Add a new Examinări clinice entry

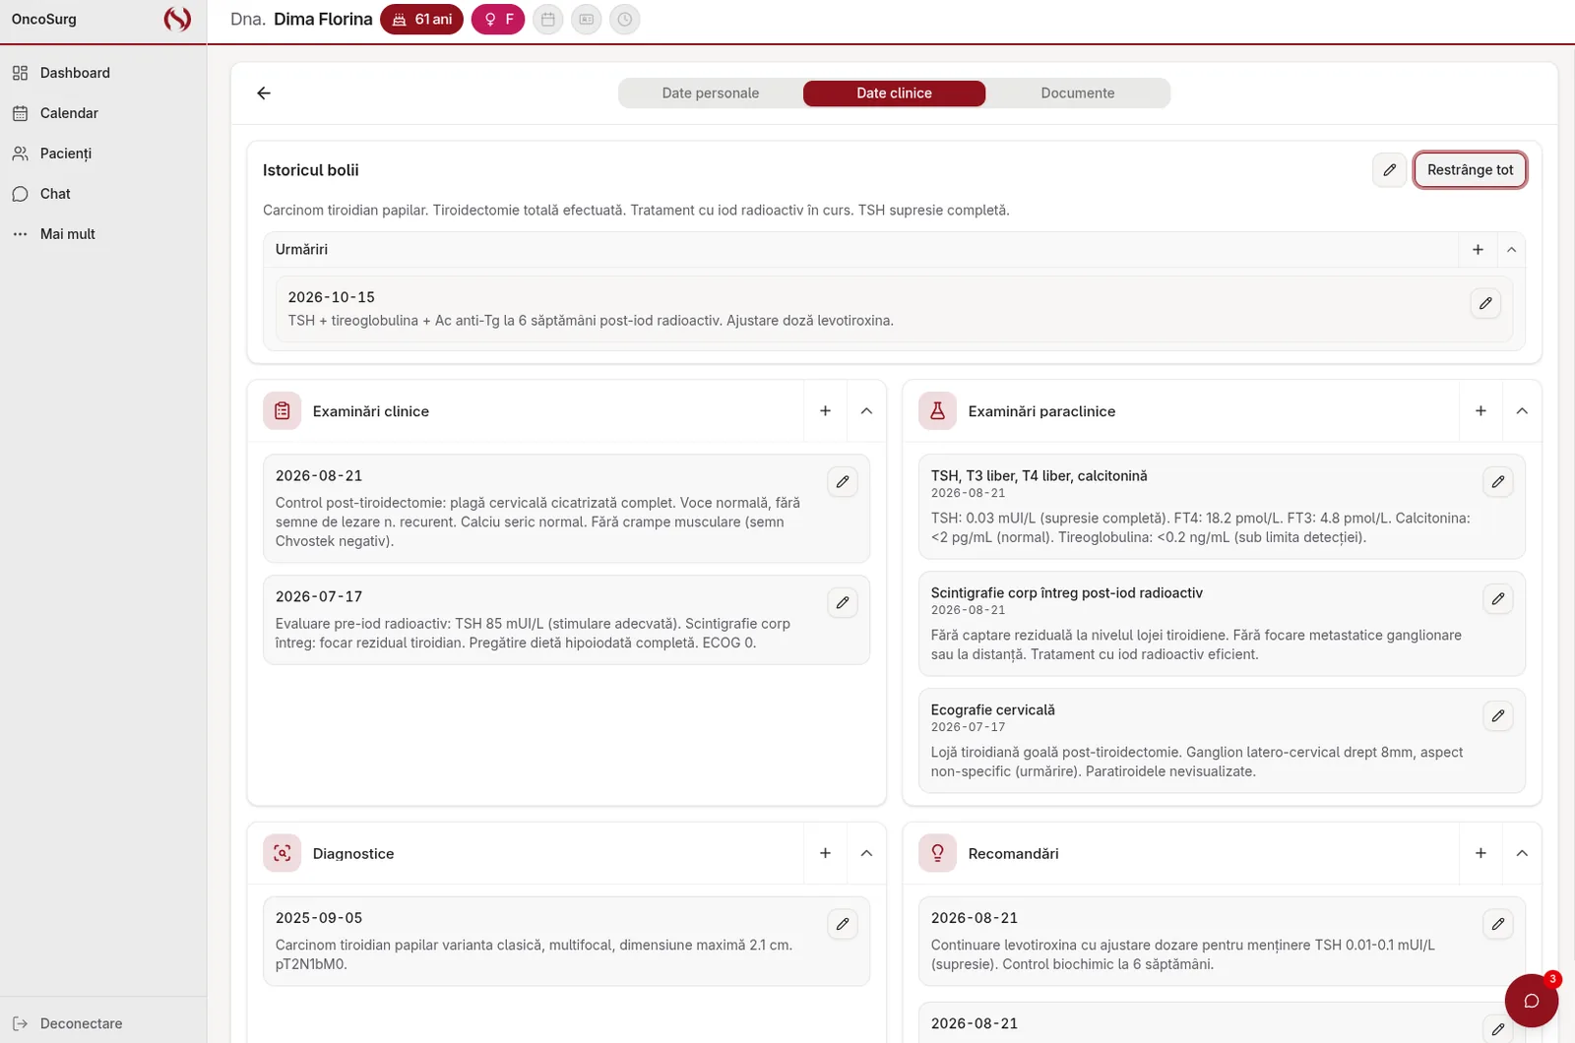click(x=825, y=411)
